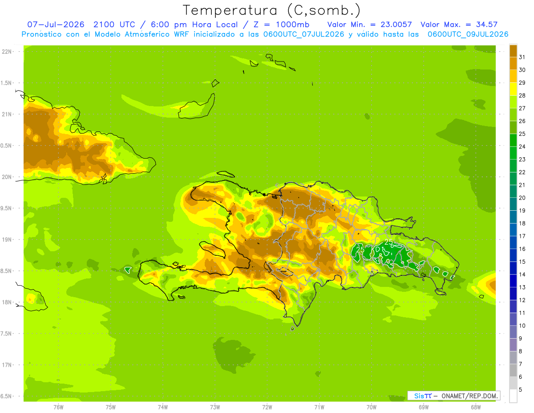Click the "Temperatura (C,somb.)" map title

point(271,10)
